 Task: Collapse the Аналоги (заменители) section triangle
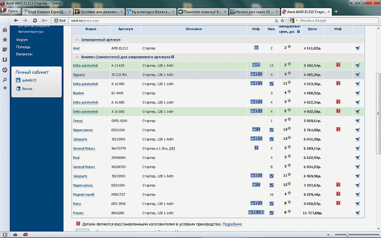(x=77, y=57)
